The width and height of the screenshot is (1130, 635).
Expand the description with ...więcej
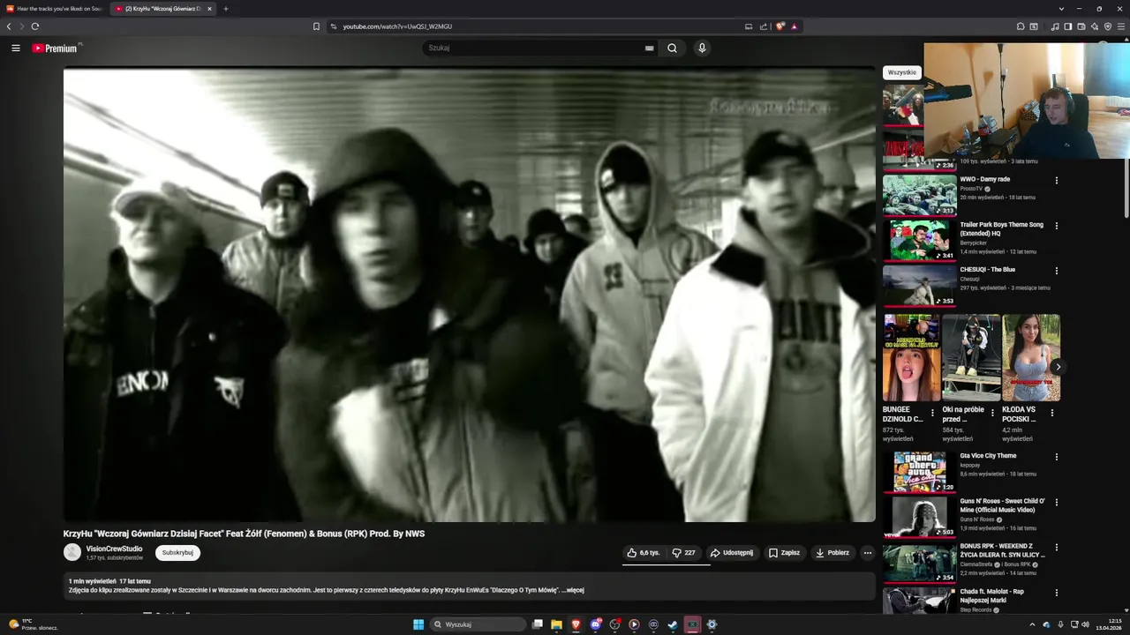(573, 590)
